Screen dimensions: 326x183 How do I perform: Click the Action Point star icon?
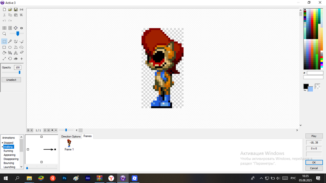pyautogui.click(x=21, y=59)
